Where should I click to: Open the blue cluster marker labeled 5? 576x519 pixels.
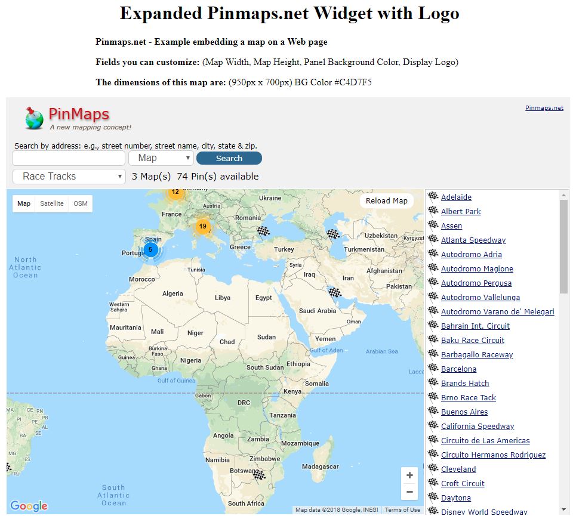(150, 249)
